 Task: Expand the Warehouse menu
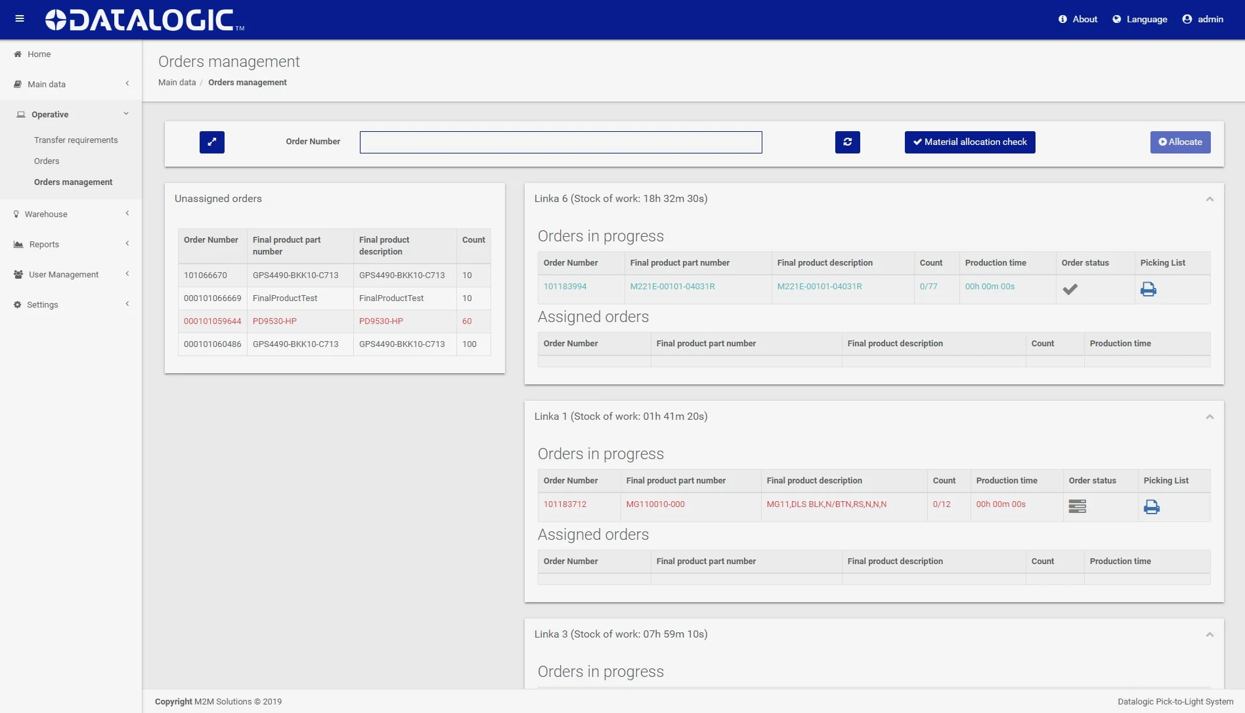[x=71, y=214]
